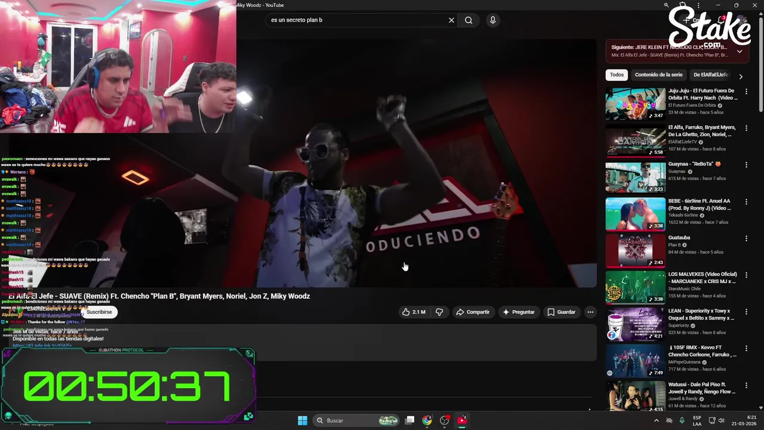Viewport: 764px width, 430px height.
Task: Open the browser three-dot menu
Action: click(698, 5)
